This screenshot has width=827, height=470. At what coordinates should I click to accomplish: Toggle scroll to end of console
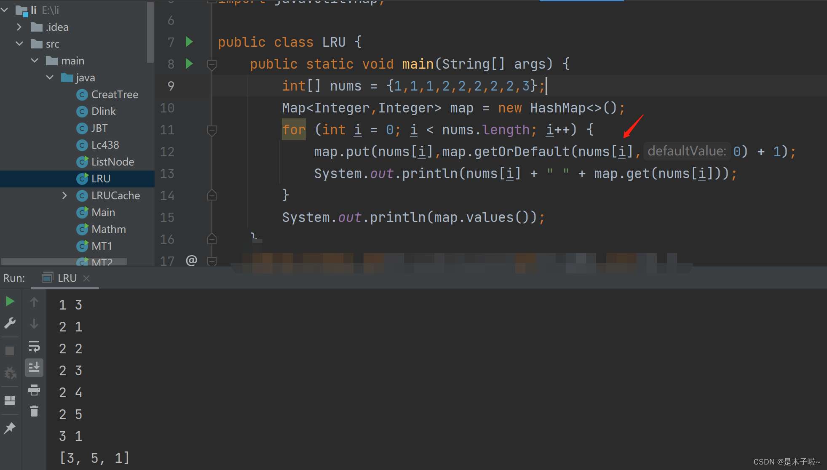(34, 368)
